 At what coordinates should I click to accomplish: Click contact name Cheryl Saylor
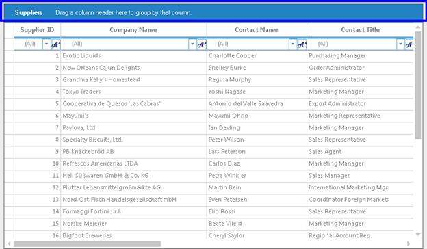click(227, 236)
